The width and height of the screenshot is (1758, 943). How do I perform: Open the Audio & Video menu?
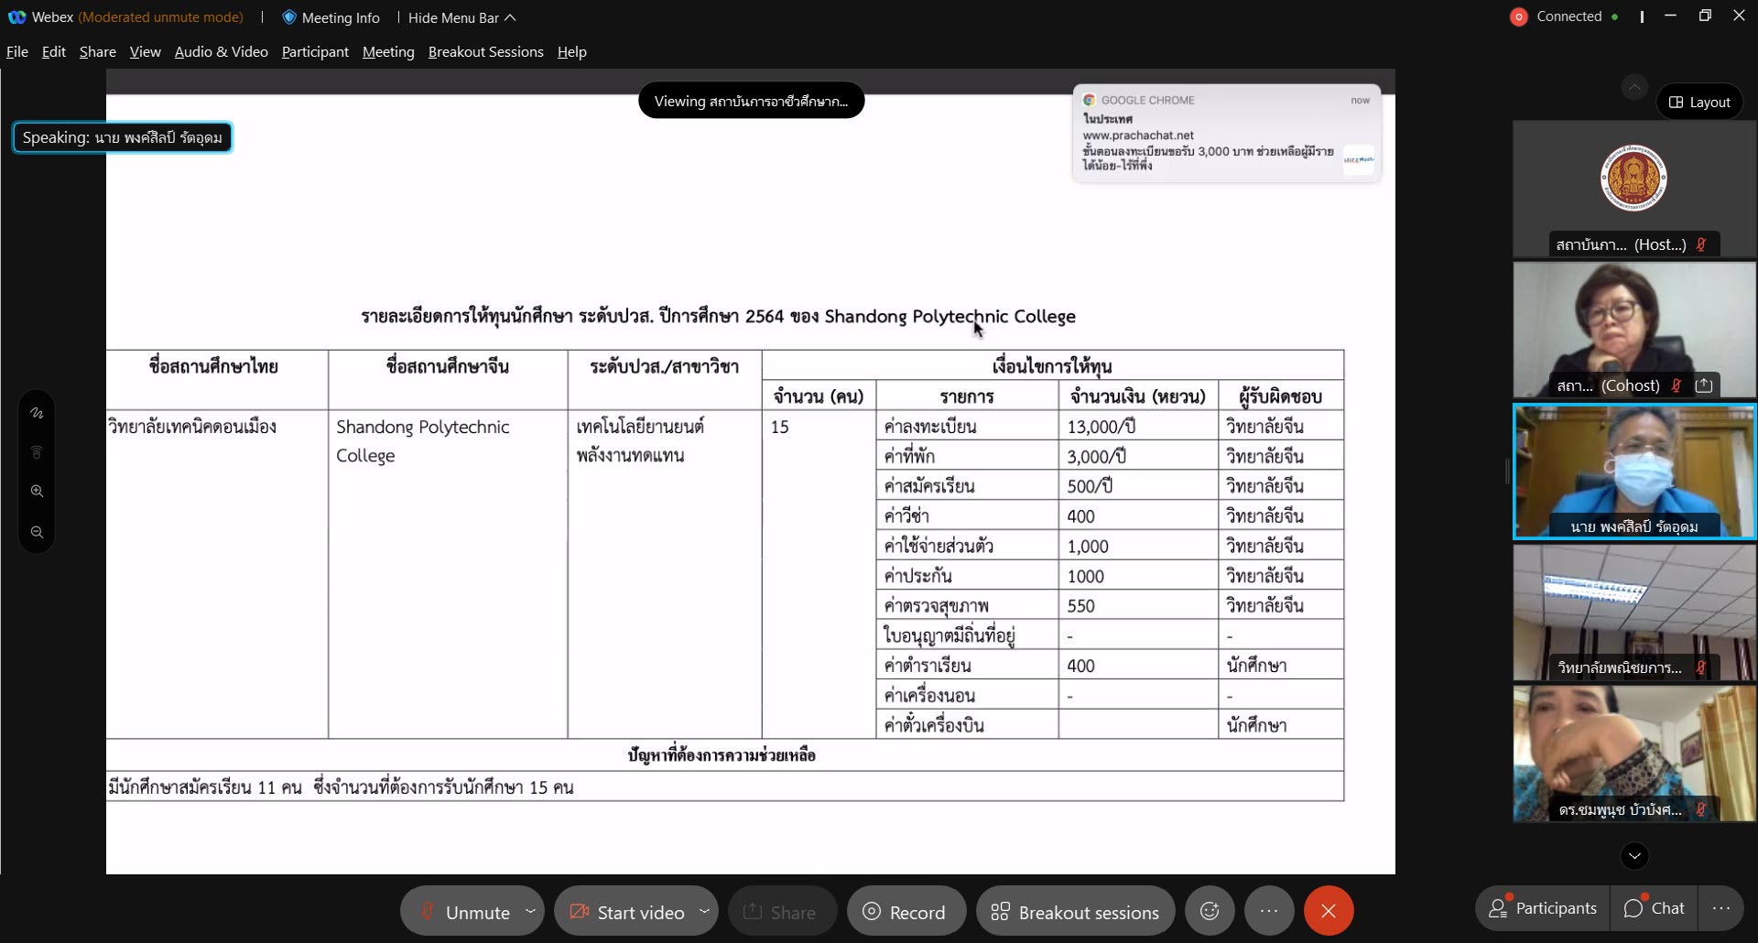coord(222,52)
